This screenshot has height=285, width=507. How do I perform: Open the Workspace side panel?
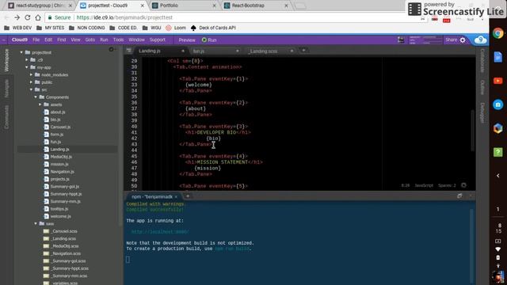click(x=6, y=60)
